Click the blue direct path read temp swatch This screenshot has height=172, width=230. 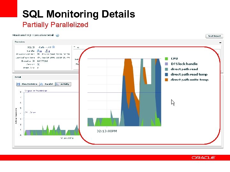pyautogui.click(x=166, y=75)
